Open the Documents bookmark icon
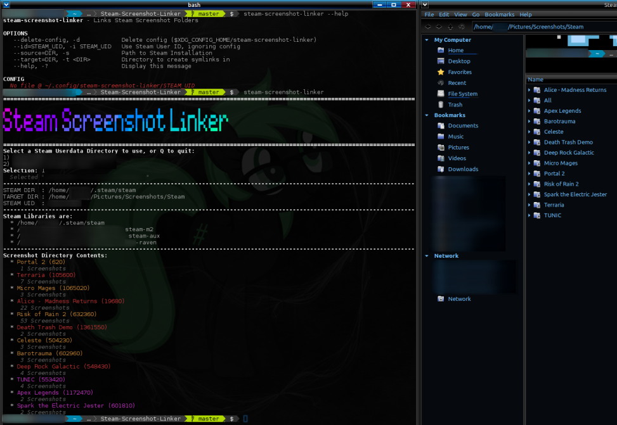617x425 pixels. pos(441,126)
